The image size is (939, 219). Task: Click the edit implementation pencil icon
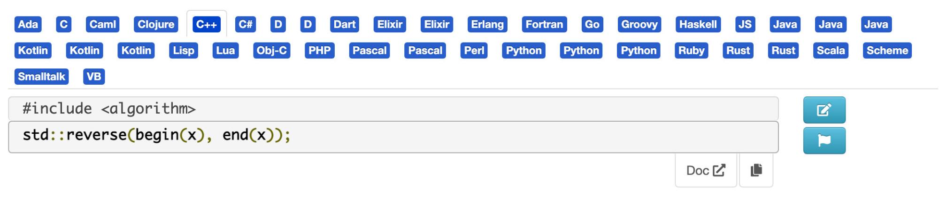824,110
